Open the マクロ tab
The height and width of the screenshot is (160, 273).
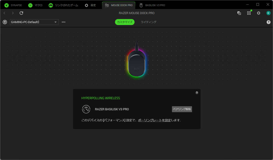tap(35, 5)
